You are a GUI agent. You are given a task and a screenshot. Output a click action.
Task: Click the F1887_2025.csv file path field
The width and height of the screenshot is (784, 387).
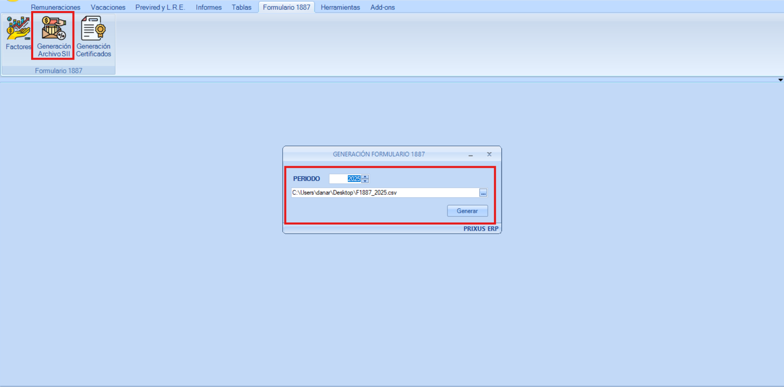(x=384, y=193)
